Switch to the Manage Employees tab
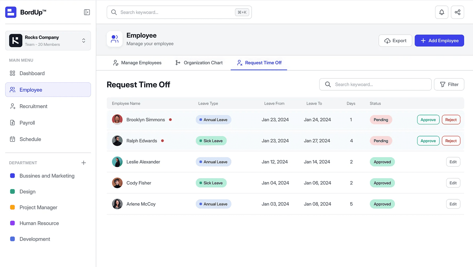This screenshot has height=267, width=473. (141, 63)
